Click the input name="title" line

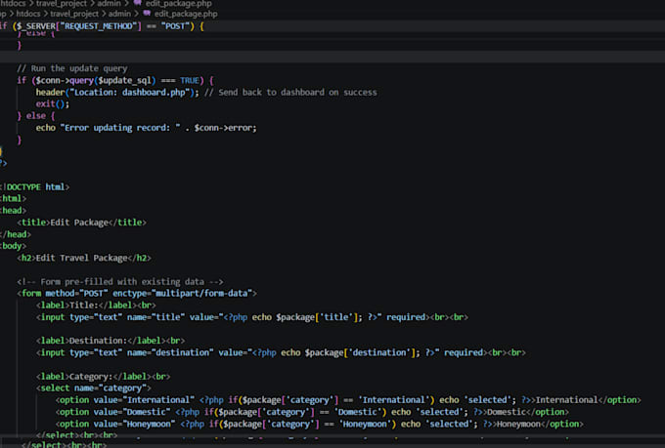252,317
